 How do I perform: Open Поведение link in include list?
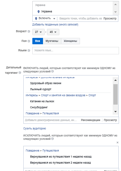(32, 113)
